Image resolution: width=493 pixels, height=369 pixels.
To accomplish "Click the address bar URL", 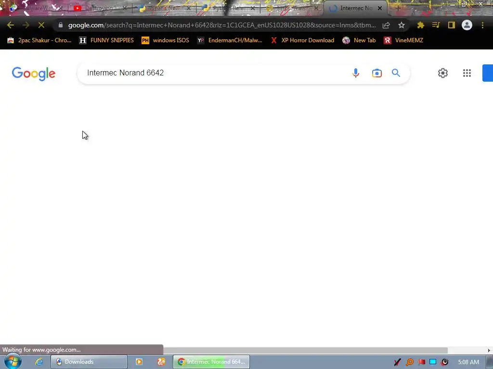I will [221, 25].
